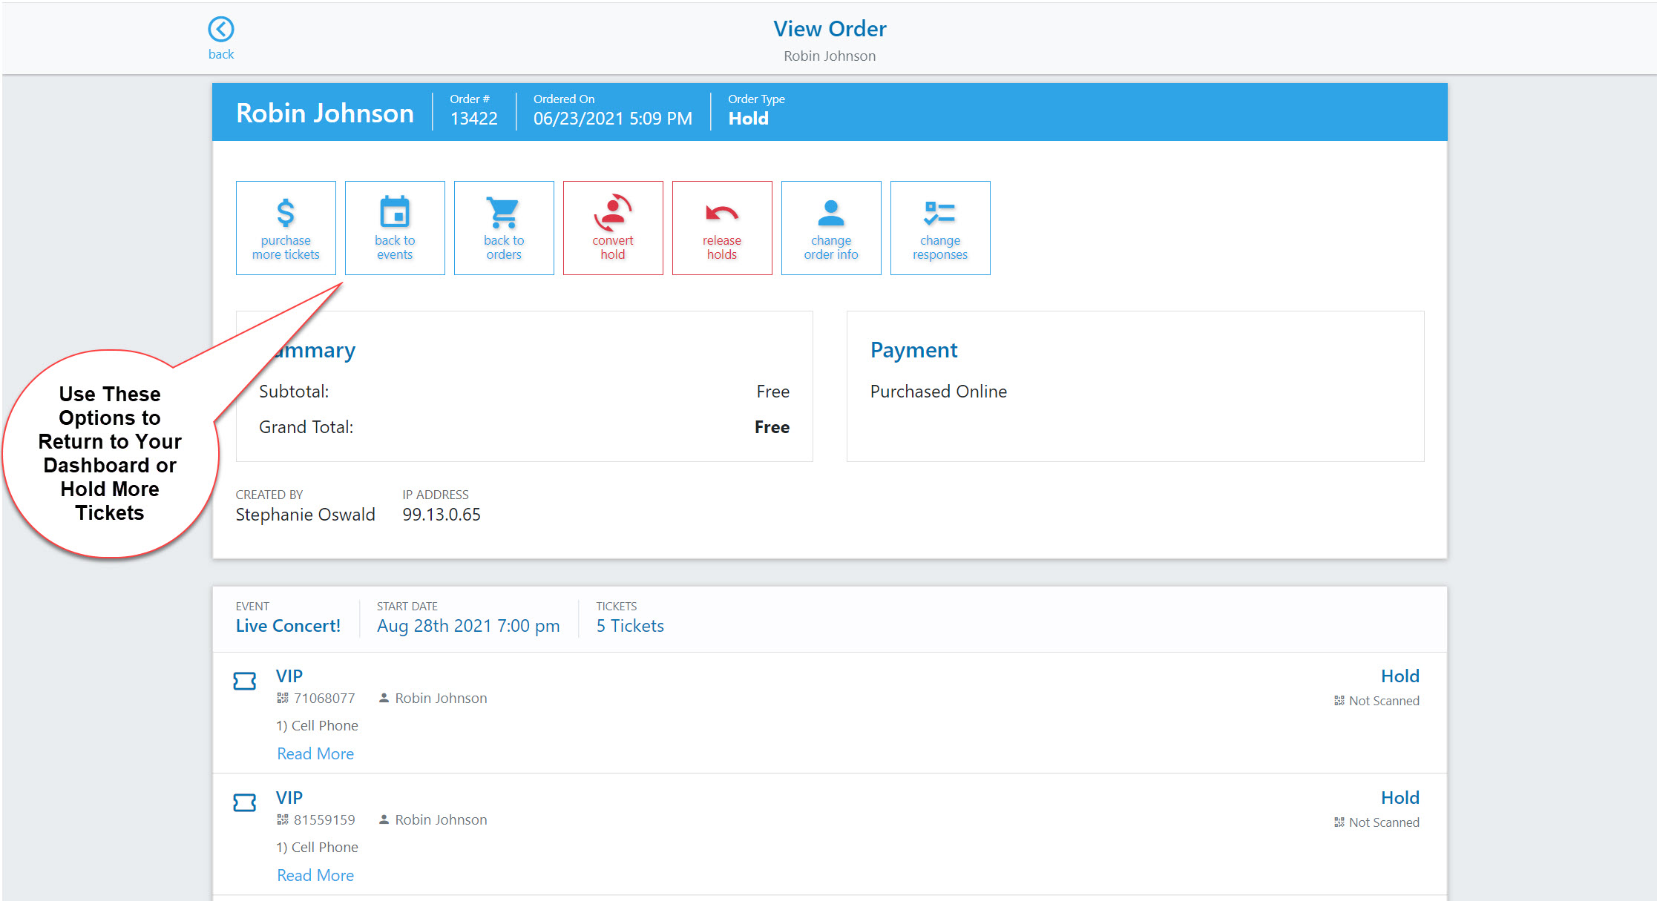Select ticket number 71068077
The image size is (1657, 901).
324,698
